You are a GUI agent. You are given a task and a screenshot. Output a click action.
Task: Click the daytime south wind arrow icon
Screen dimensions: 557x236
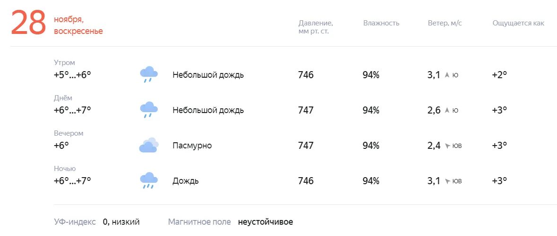point(447,110)
